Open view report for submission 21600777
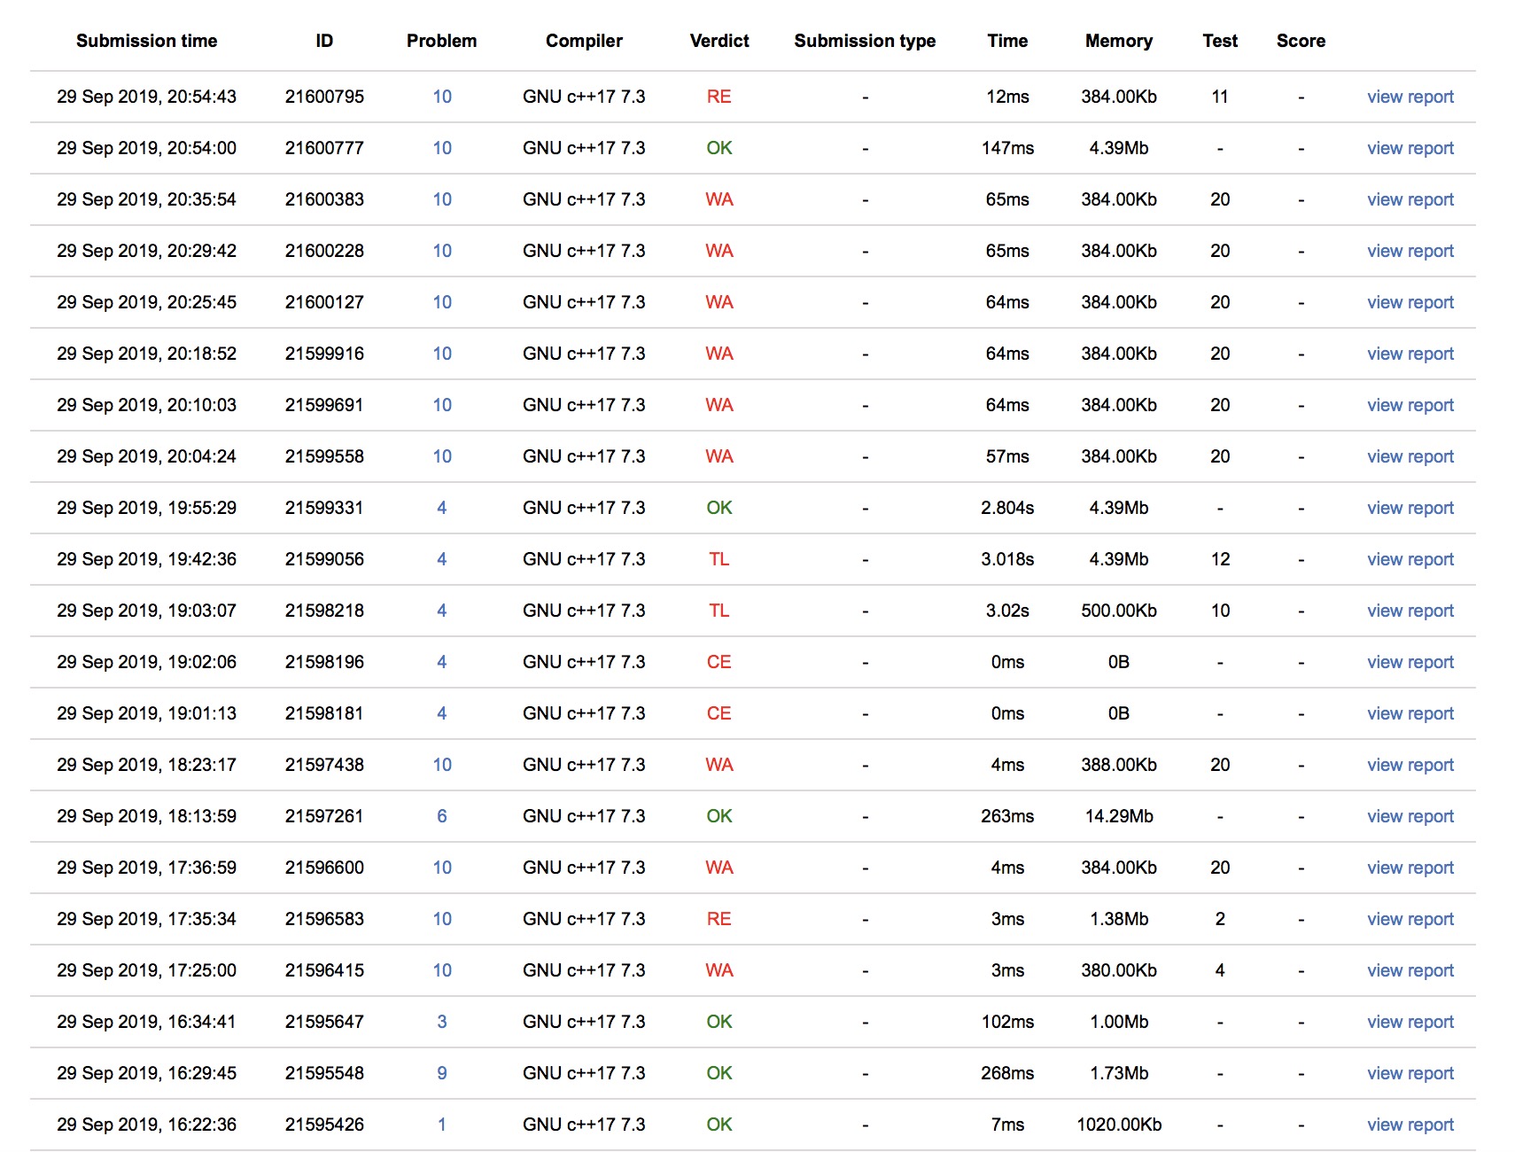The image size is (1515, 1152). [x=1410, y=148]
